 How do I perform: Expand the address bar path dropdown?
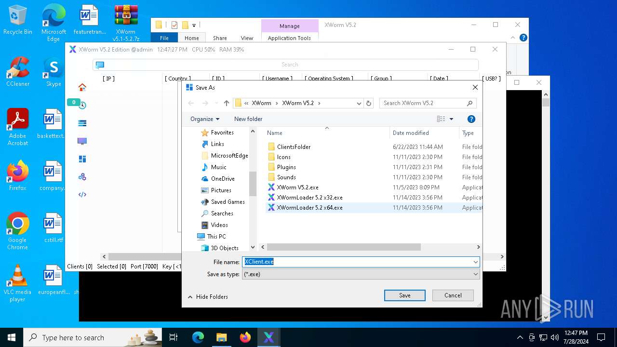(x=359, y=103)
